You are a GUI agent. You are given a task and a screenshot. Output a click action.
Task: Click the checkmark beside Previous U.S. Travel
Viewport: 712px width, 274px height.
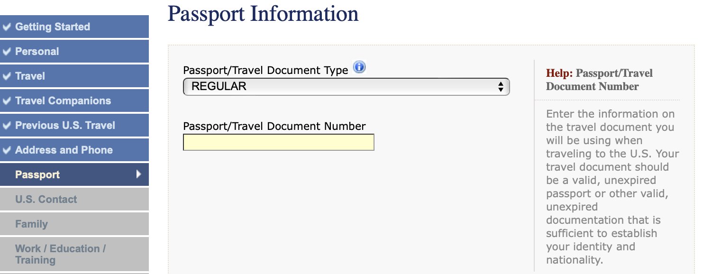click(7, 125)
